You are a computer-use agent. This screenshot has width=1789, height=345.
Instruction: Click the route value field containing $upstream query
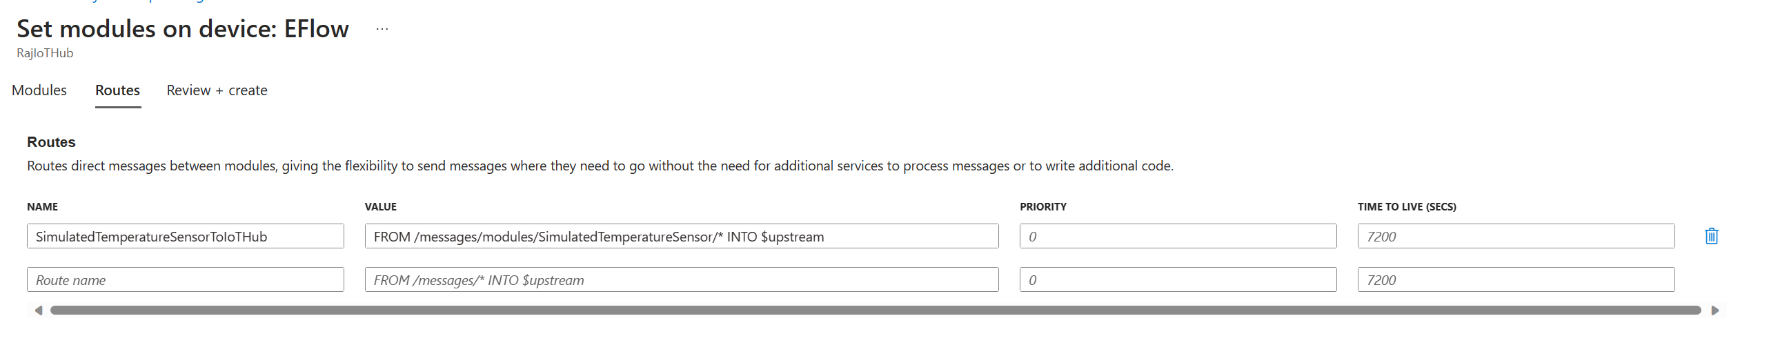click(x=681, y=236)
